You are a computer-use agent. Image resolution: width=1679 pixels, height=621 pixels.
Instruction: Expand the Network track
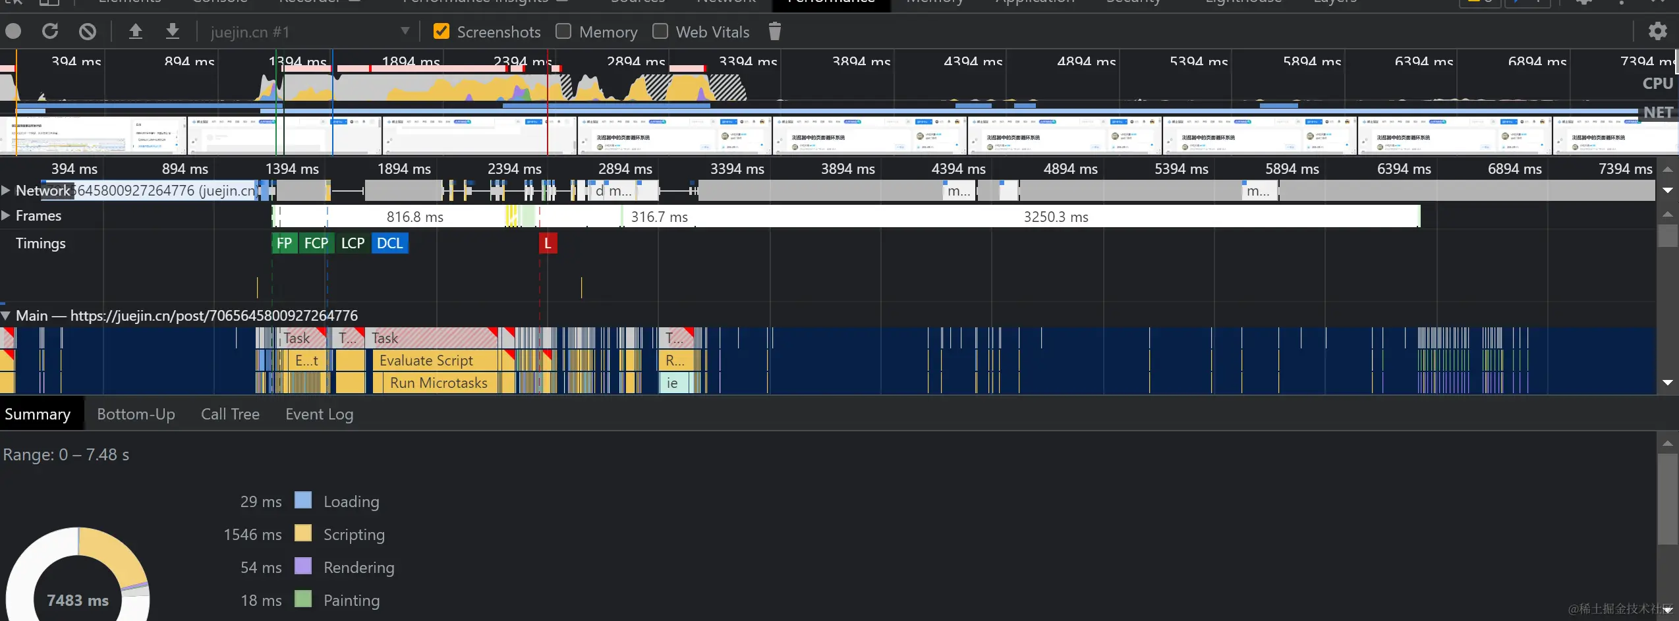[6, 190]
